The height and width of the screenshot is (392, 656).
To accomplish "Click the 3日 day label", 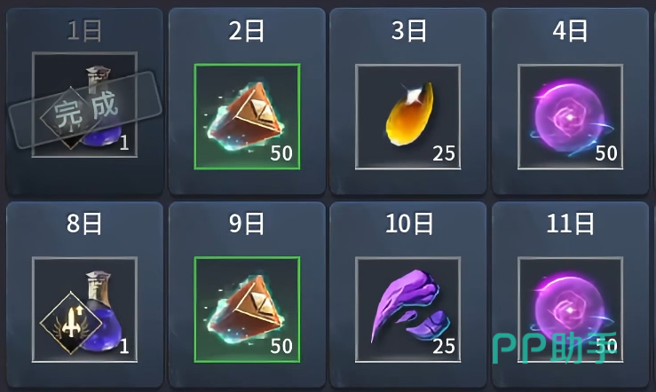I will (408, 30).
